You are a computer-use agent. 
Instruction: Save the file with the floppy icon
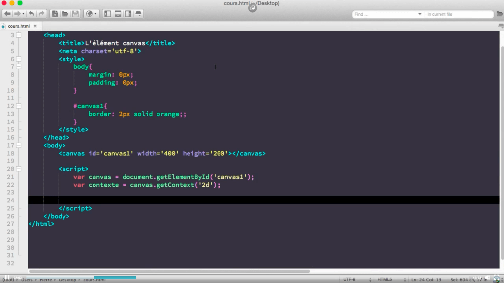point(75,14)
